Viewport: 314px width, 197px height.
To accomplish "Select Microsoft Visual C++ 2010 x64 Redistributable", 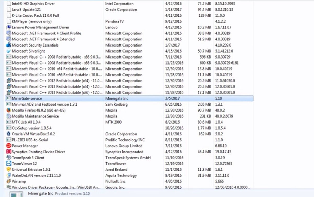I will pos(57,69).
